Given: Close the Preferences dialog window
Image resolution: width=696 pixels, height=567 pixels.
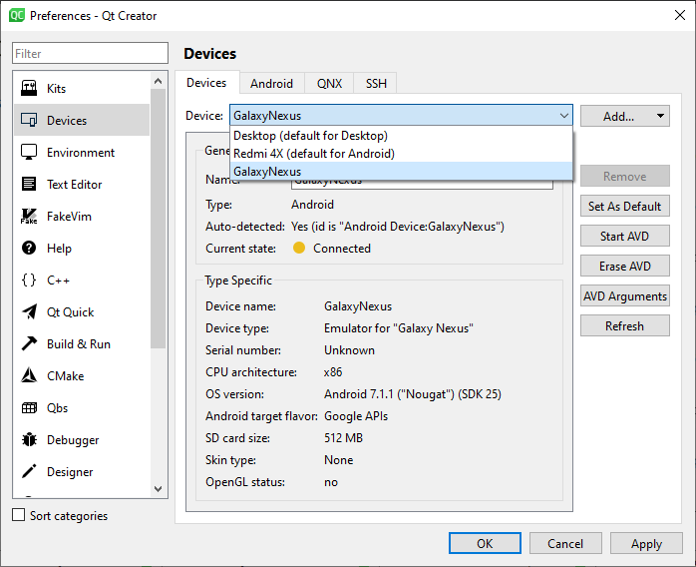Looking at the screenshot, I should 680,15.
